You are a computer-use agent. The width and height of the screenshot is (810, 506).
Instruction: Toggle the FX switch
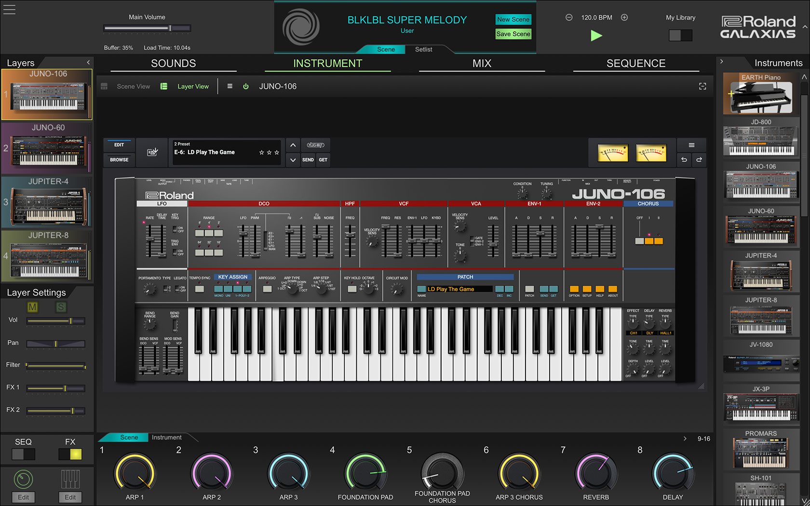70,454
